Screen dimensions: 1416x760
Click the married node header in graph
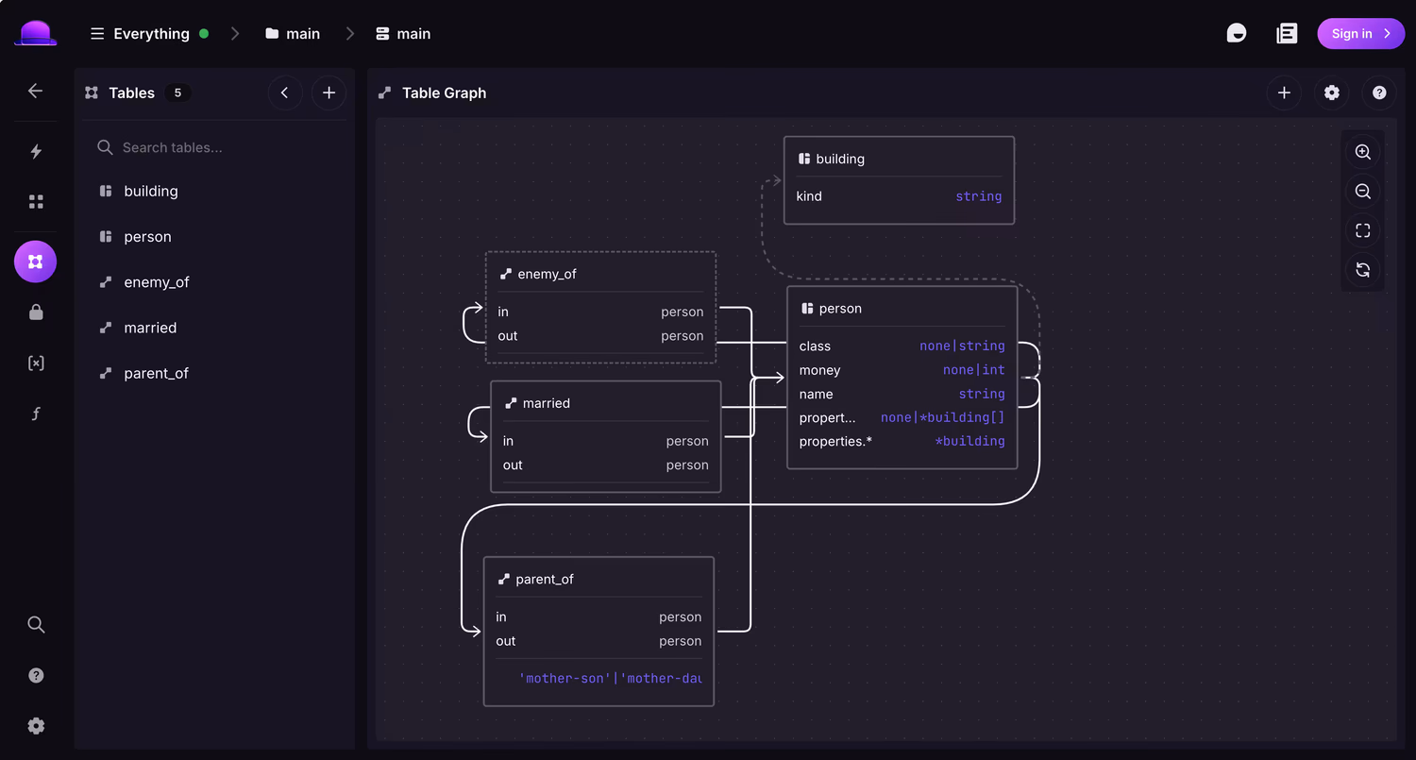click(605, 403)
